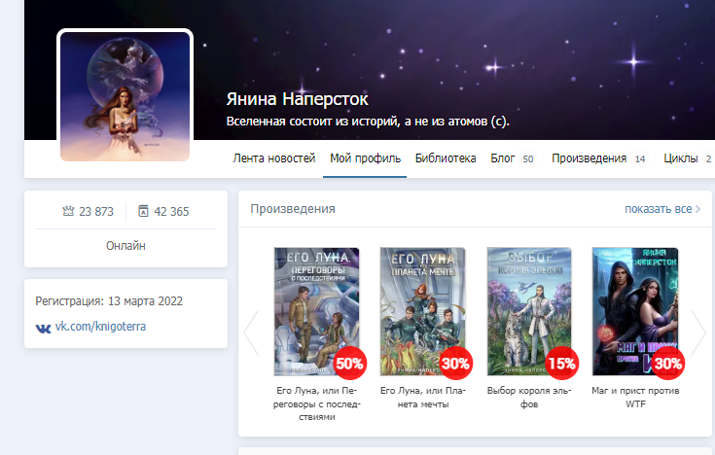The height and width of the screenshot is (455, 715).
Task: Click Регистрация: 13 марта 2022 text
Action: (109, 301)
